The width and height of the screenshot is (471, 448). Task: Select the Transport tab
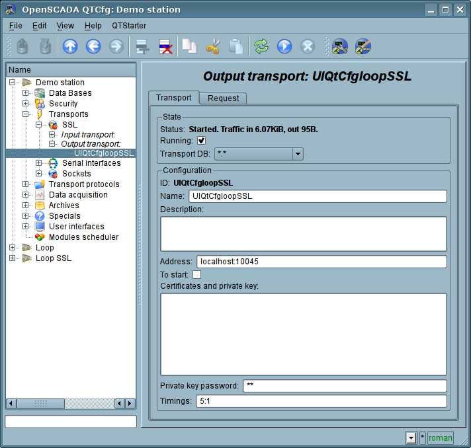click(x=173, y=98)
